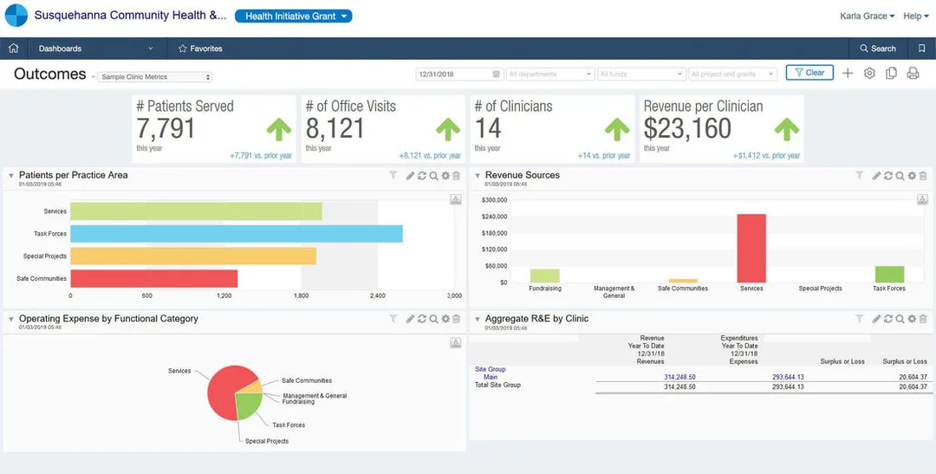The image size is (936, 474).
Task: Collapse the Revenue Sources panel
Action: (x=477, y=176)
